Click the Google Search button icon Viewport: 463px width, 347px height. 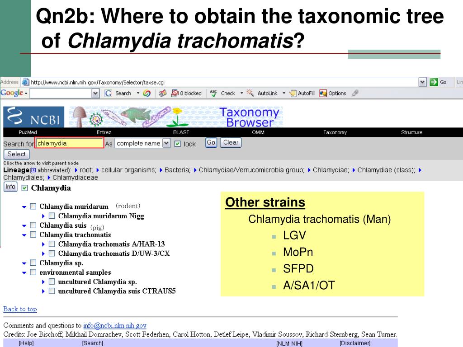(x=109, y=93)
